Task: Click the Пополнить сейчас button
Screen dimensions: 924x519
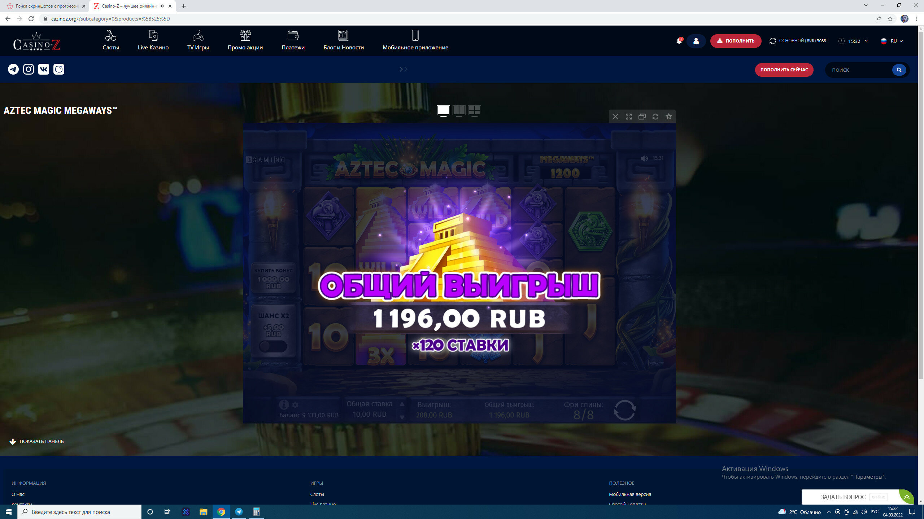Action: (x=784, y=70)
